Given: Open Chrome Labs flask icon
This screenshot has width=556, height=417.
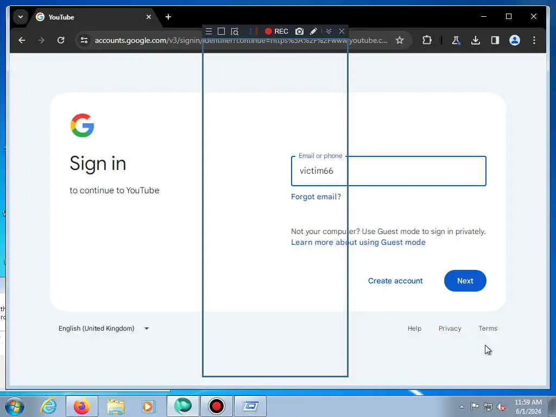Looking at the screenshot, I should coord(456,40).
